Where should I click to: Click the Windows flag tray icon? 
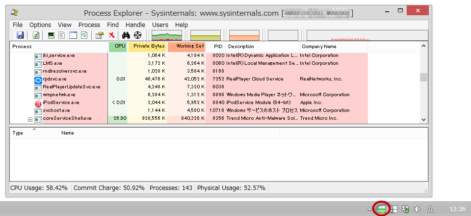coord(394,209)
